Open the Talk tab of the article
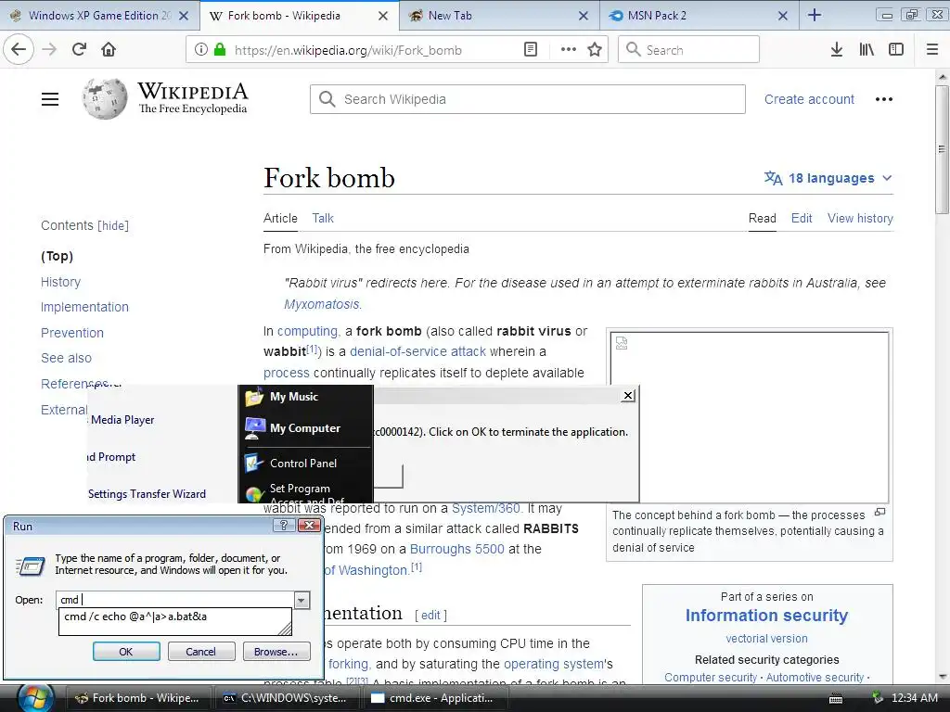 click(323, 219)
